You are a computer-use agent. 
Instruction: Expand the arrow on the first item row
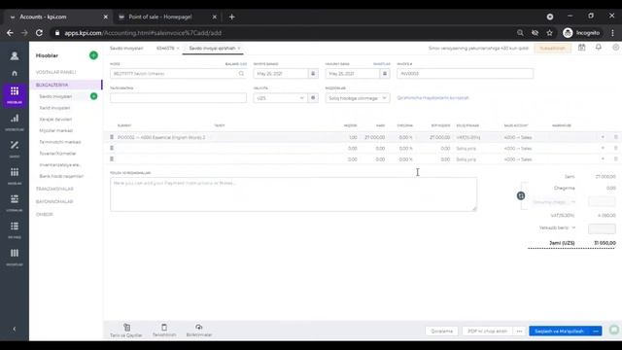[603, 137]
